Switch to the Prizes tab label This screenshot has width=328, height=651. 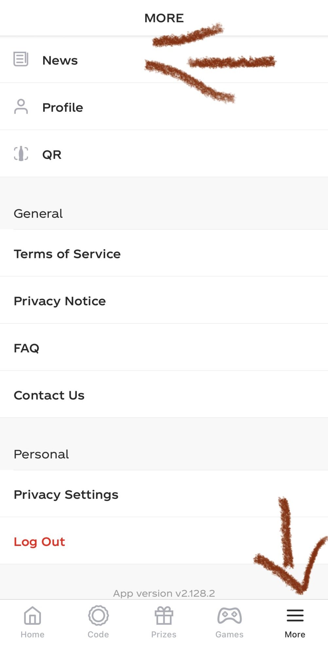(x=164, y=635)
